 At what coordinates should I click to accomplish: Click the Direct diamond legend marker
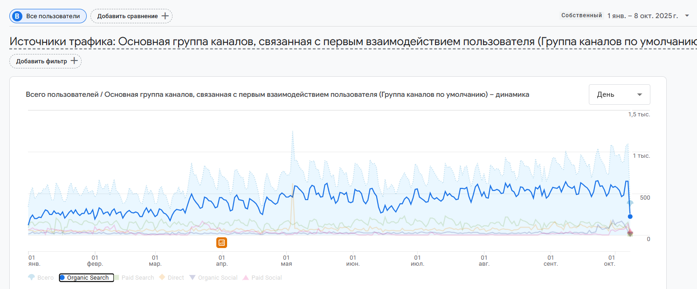(x=162, y=277)
